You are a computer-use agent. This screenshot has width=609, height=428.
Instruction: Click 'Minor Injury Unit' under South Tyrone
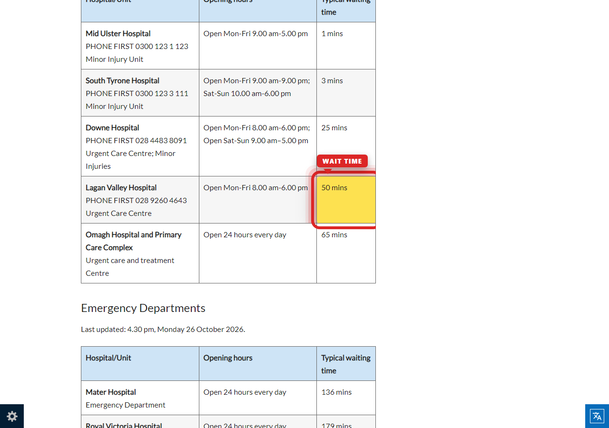coord(114,106)
